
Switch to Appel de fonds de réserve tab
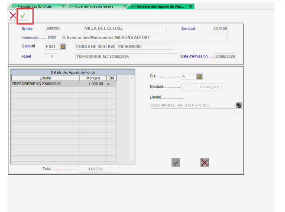tap(93, 6)
